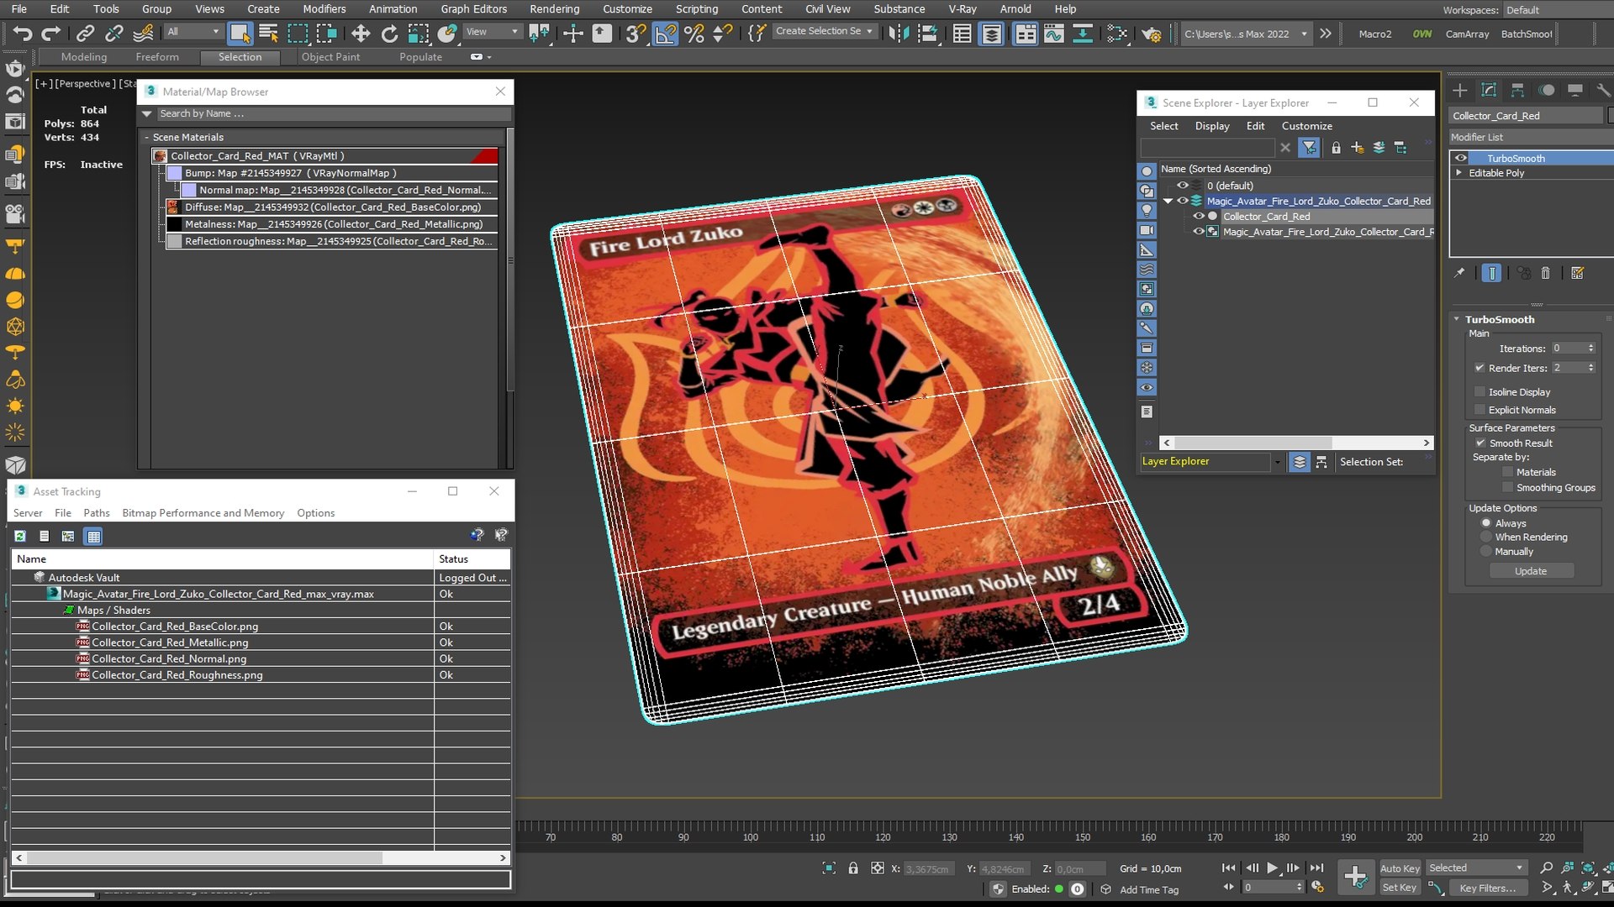This screenshot has height=907, width=1614.
Task: Toggle TurboSmooth modifier visibility eye
Action: click(x=1461, y=158)
